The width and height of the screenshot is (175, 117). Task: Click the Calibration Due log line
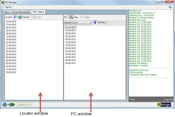[x=141, y=15]
